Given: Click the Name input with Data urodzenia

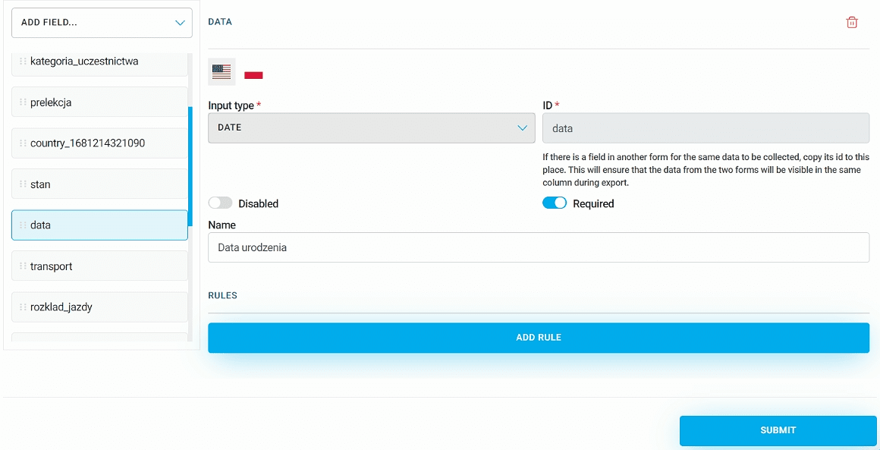Looking at the screenshot, I should [x=539, y=247].
